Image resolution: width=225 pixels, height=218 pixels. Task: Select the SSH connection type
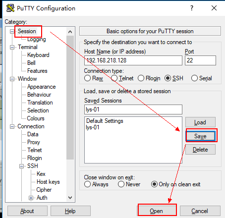click(x=168, y=78)
